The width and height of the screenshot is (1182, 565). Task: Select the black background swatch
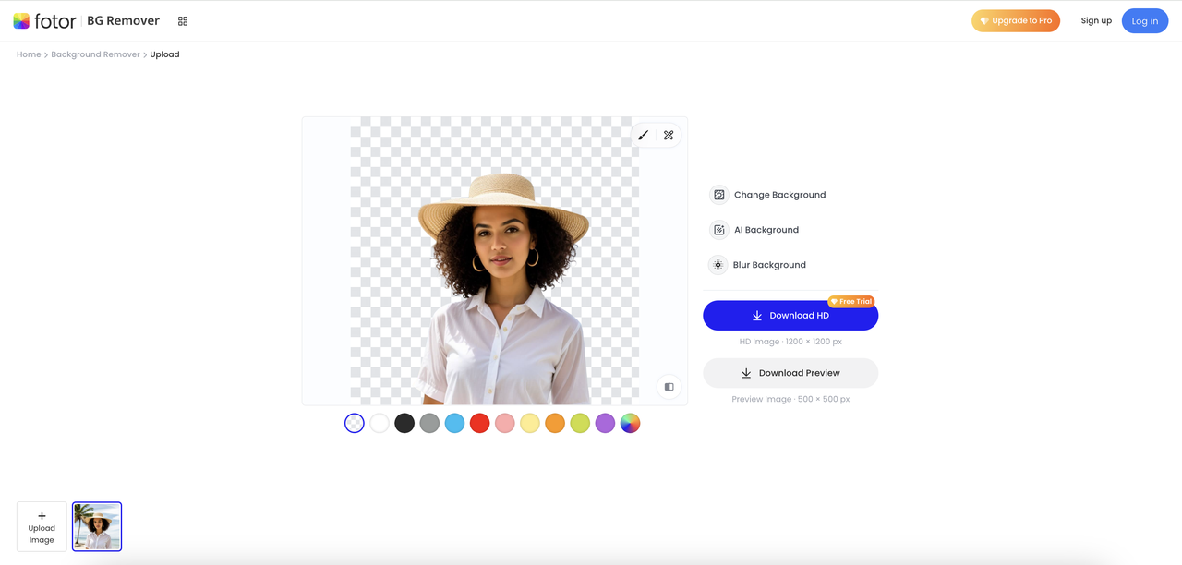(x=404, y=423)
